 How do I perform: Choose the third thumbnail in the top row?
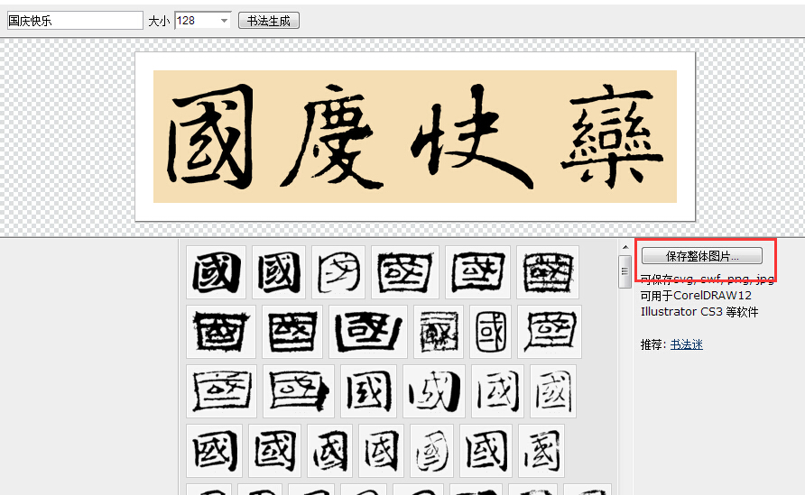point(338,272)
